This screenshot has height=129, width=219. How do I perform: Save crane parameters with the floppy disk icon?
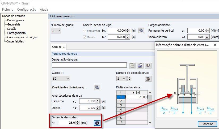coord(140,66)
